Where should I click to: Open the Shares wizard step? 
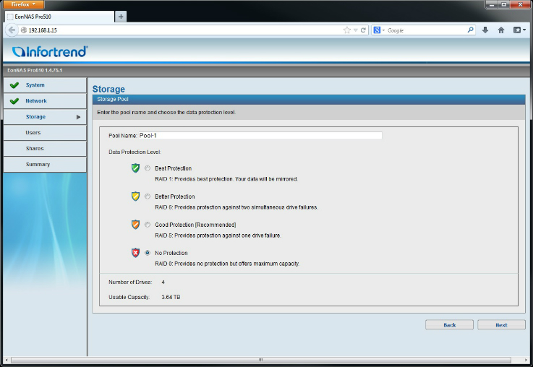pos(45,148)
